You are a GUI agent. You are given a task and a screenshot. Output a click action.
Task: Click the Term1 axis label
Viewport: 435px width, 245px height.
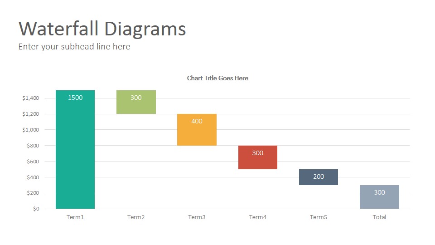click(75, 217)
